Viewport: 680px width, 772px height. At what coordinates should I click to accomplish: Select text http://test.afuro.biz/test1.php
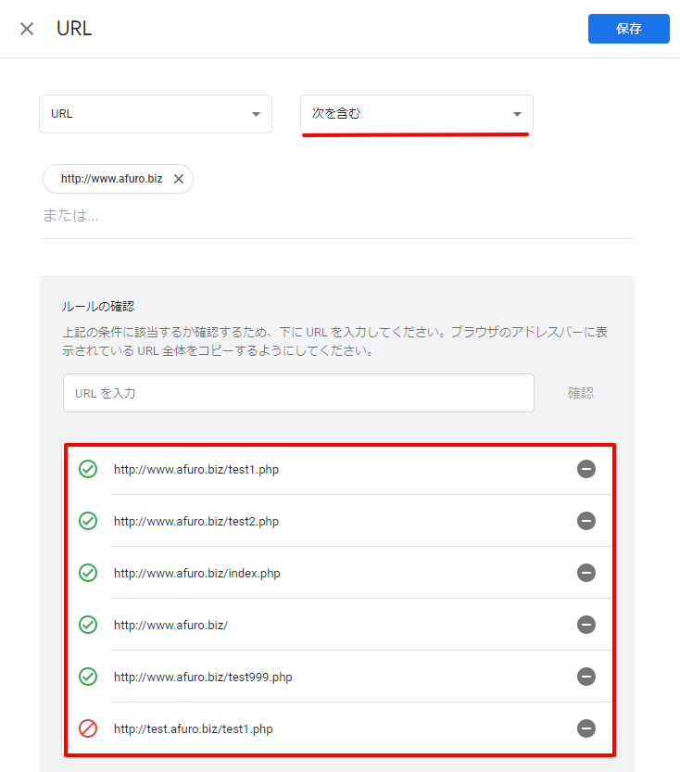coord(193,729)
